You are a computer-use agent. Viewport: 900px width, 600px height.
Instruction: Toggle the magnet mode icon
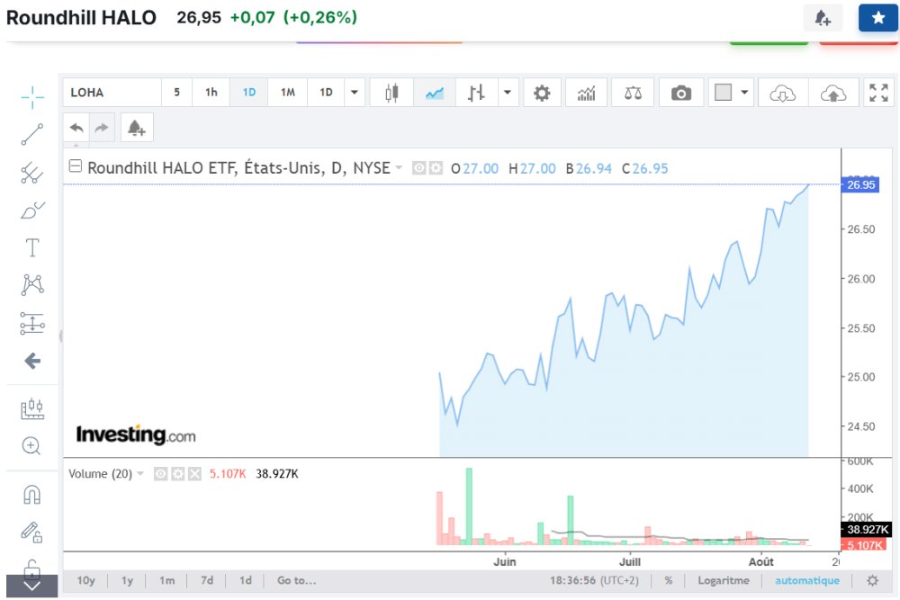(x=32, y=495)
